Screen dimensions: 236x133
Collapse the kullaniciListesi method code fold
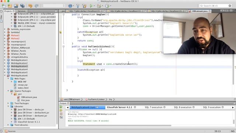tap(63, 47)
